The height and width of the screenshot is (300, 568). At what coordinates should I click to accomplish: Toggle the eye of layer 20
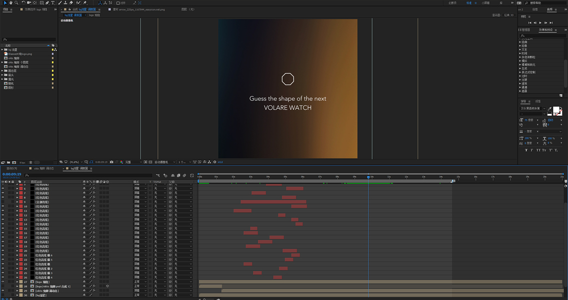tap(3, 250)
